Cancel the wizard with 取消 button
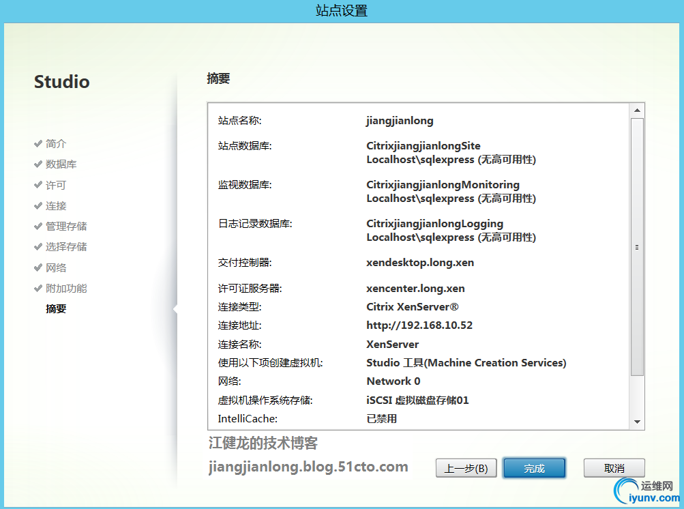 [x=614, y=468]
